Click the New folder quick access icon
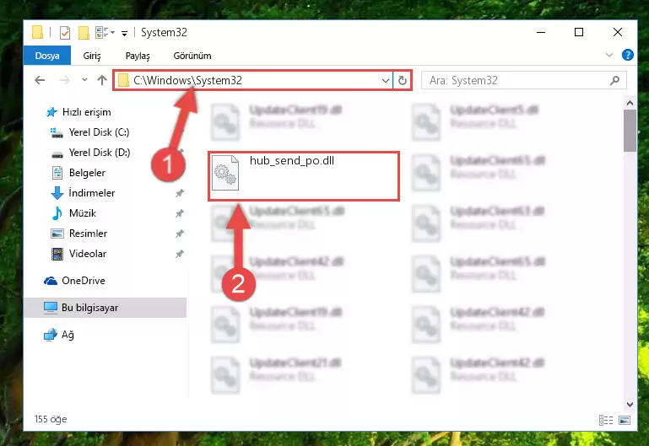The height and width of the screenshot is (446, 649). pyautogui.click(x=84, y=33)
